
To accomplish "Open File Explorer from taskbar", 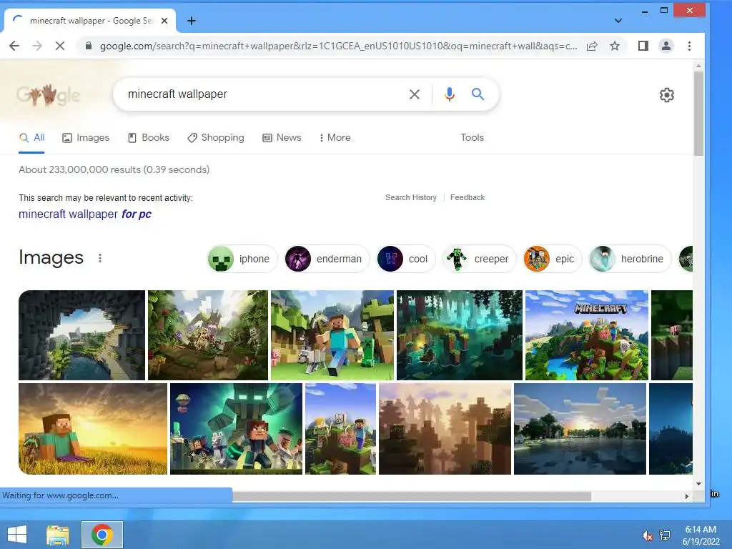I will (58, 535).
